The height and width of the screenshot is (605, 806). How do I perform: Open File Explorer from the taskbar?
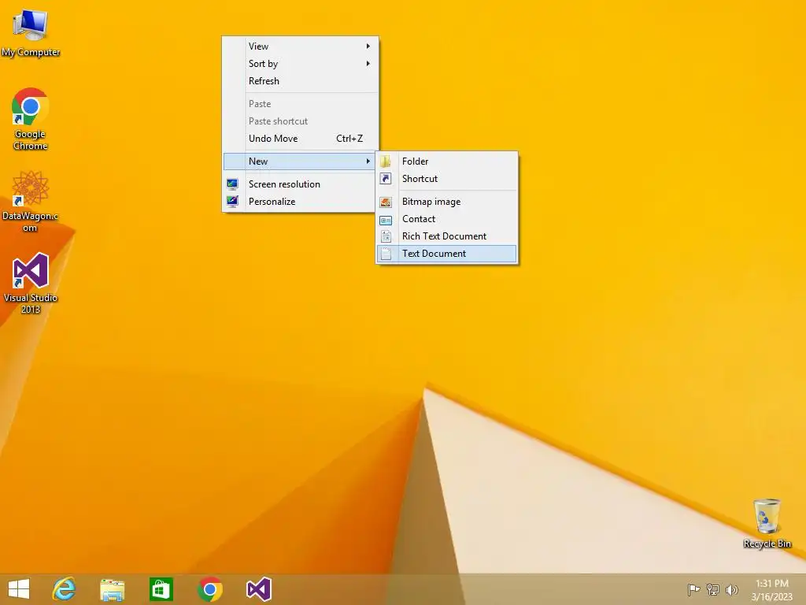[112, 589]
